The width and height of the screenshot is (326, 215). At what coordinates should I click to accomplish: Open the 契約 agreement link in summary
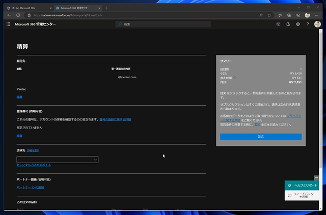tap(257, 125)
